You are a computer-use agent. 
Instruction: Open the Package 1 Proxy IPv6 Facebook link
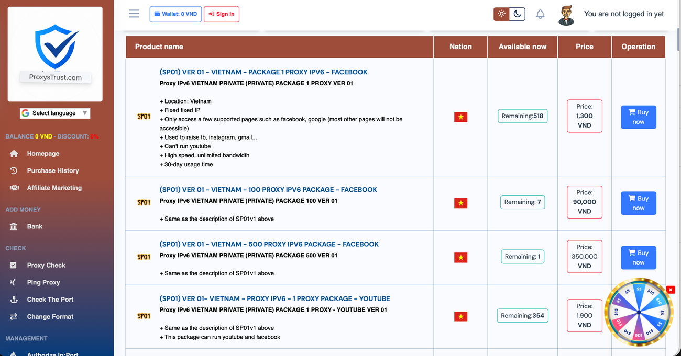263,72
